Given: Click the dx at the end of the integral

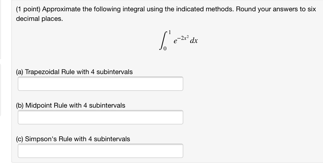Looking at the screenshot, I should (x=194, y=41).
